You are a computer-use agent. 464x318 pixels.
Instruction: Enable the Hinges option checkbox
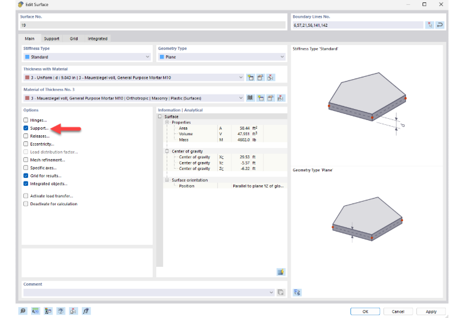click(26, 120)
